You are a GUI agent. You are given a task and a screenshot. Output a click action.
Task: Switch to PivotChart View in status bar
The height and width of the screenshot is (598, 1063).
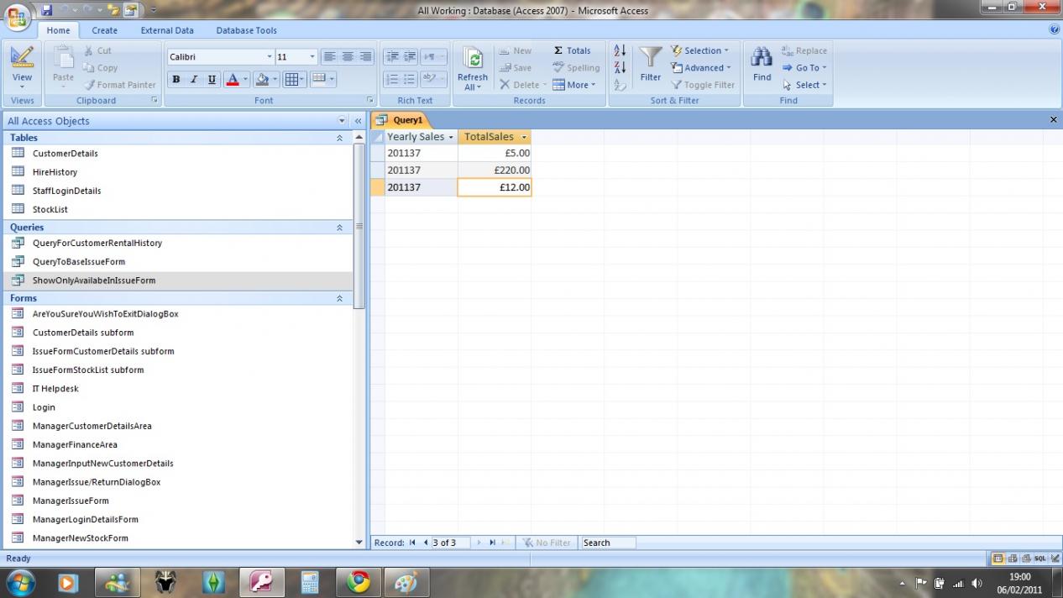point(1026,559)
